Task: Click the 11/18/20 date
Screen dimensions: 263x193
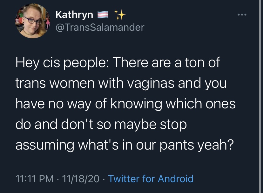Action: pyautogui.click(x=81, y=179)
